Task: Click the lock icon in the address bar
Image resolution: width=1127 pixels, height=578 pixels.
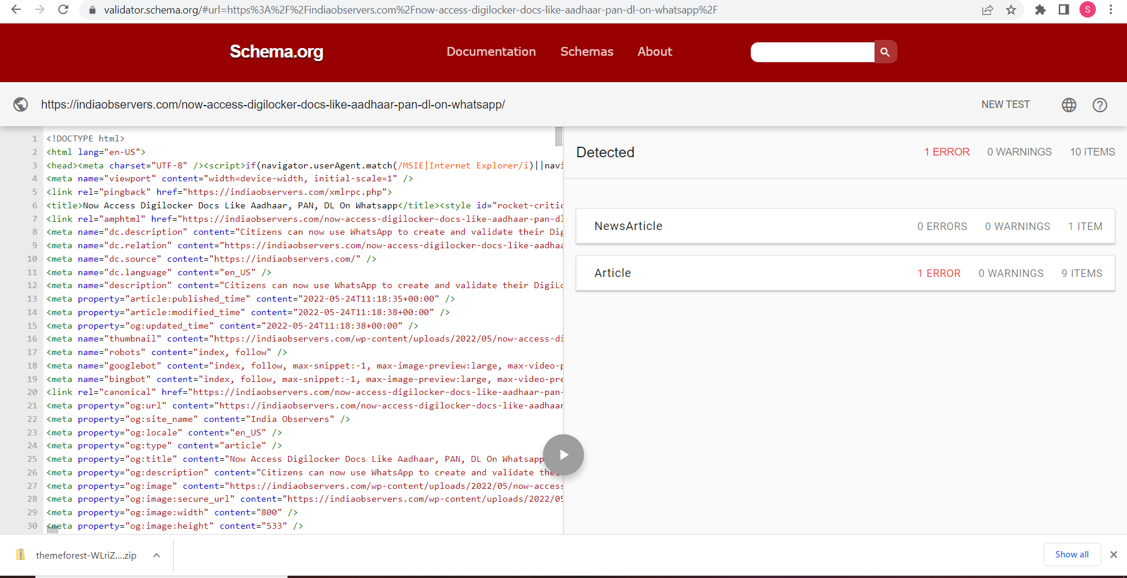Action: pos(92,10)
